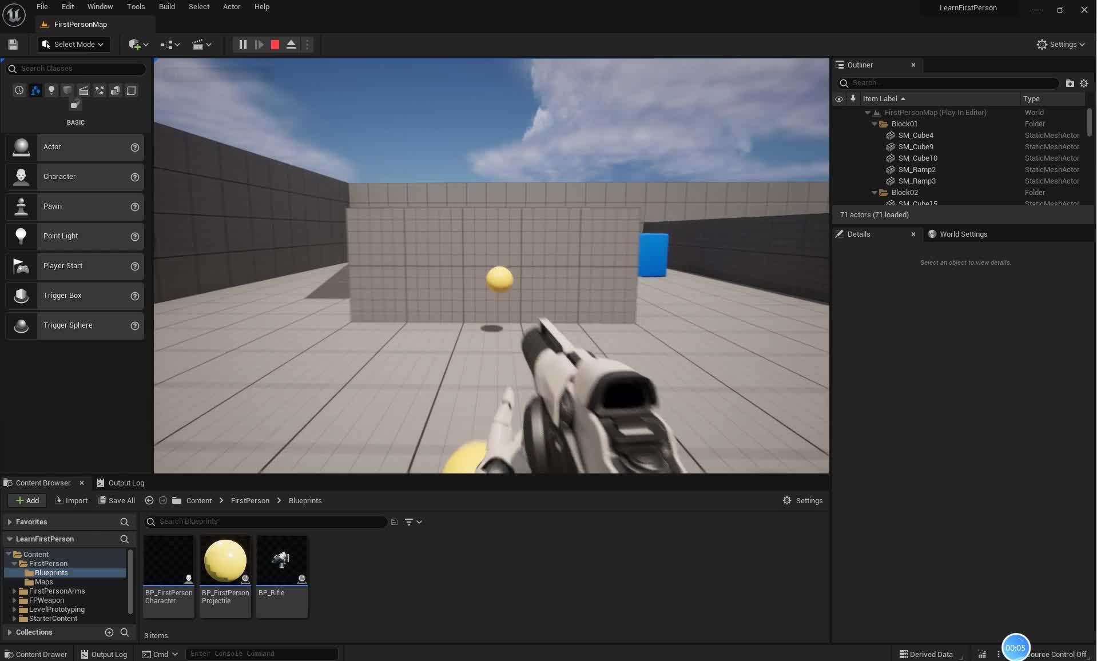This screenshot has width=1097, height=661.
Task: Open the BP_Rifle blueprint thumbnail
Action: click(x=281, y=560)
